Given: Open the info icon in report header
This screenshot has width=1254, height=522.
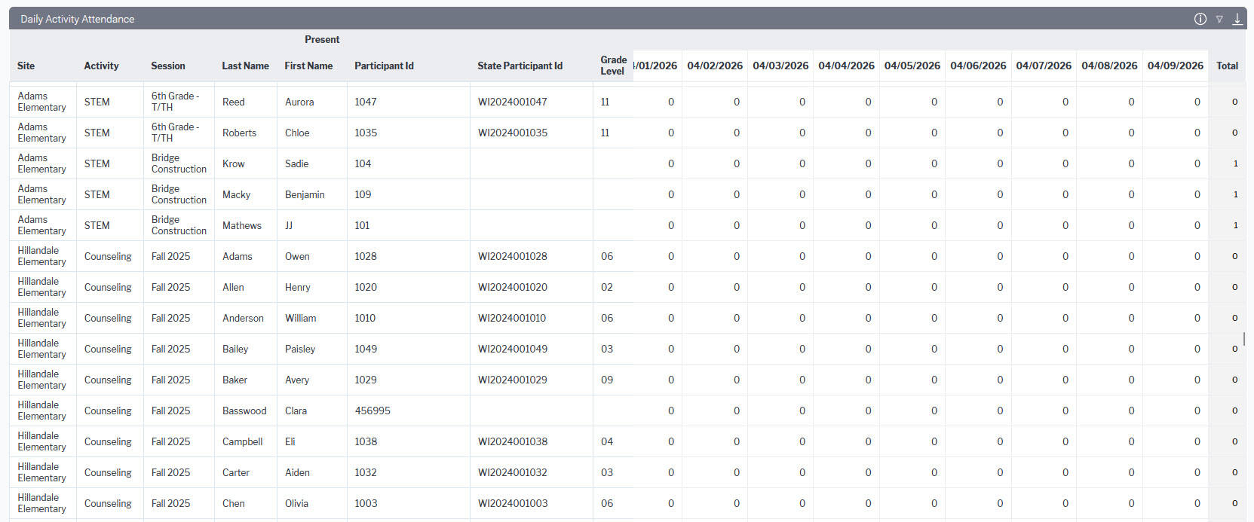Looking at the screenshot, I should pyautogui.click(x=1200, y=19).
